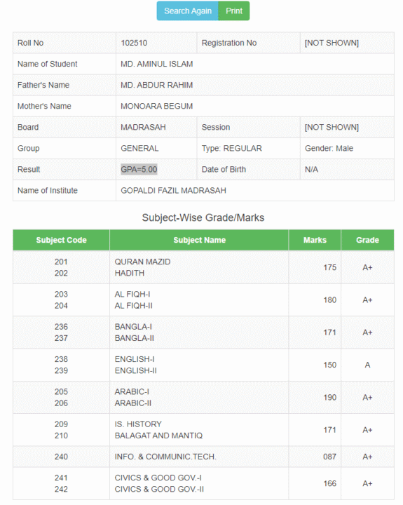
Task: Click the INFO. & COMMUNIC.TECH. subject
Action: (165, 457)
